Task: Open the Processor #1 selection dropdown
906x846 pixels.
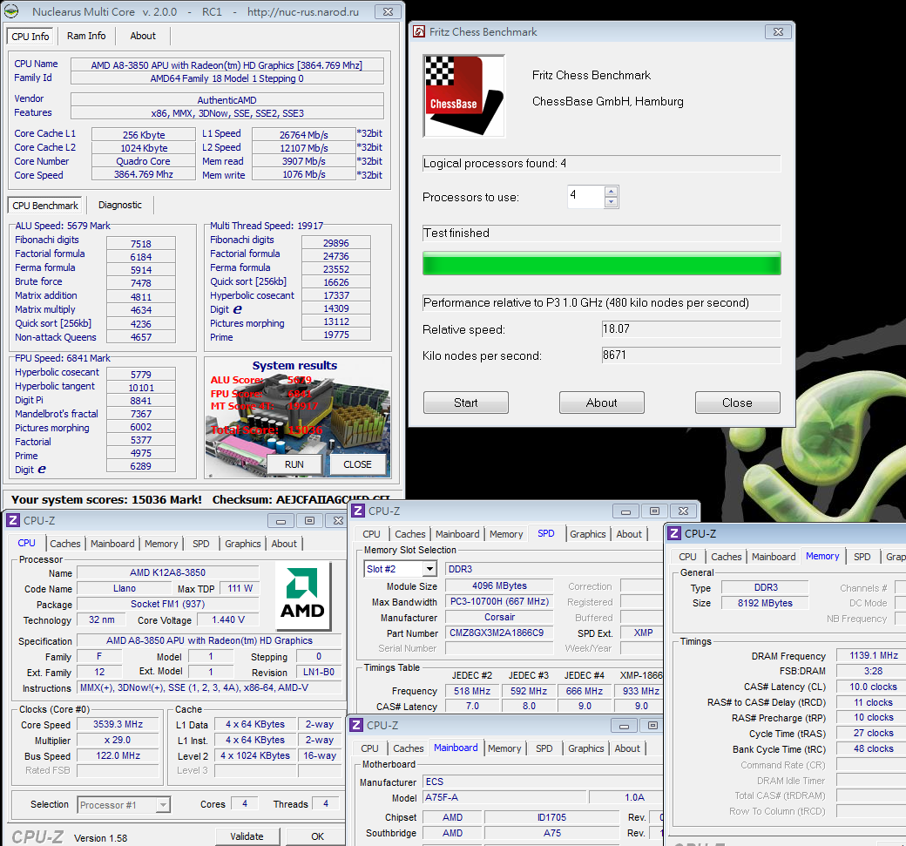Action: pos(164,804)
